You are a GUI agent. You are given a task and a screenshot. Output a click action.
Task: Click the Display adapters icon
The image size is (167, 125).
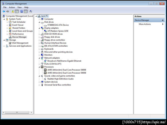[x=42, y=28]
